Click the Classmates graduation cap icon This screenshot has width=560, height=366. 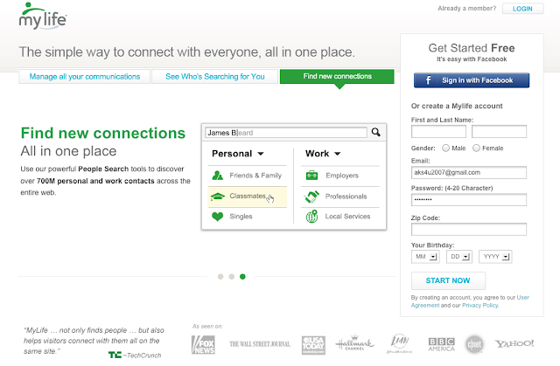(218, 196)
